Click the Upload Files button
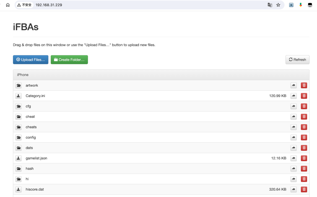The image size is (317, 197). (31, 60)
